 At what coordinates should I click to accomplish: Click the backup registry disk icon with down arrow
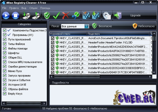click(x=26, y=16)
